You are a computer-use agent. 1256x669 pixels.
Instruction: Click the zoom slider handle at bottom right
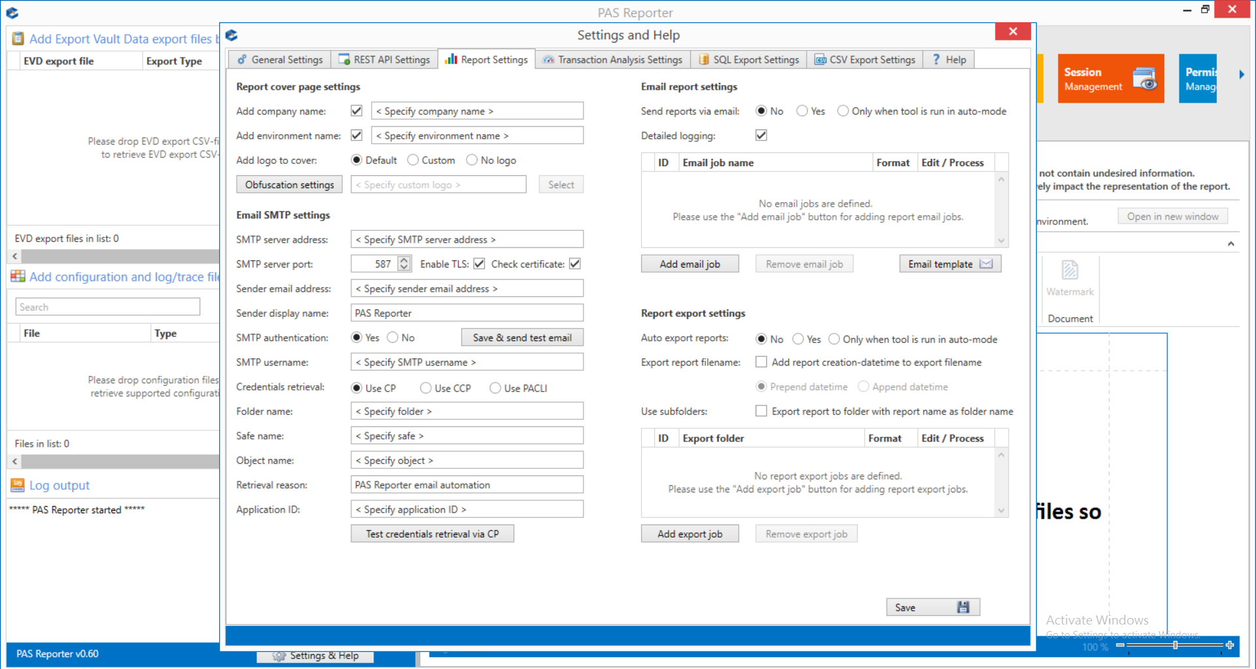click(1175, 645)
